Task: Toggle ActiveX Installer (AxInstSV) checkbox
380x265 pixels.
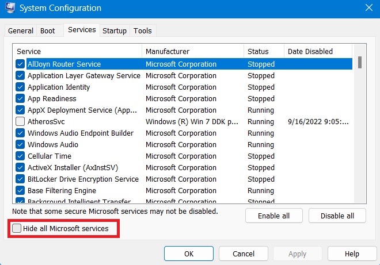Action: pos(20,167)
